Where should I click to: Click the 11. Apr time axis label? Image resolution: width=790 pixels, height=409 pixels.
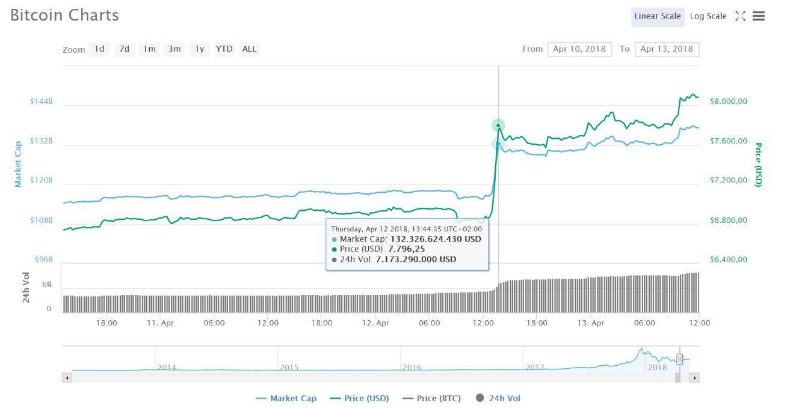(160, 323)
